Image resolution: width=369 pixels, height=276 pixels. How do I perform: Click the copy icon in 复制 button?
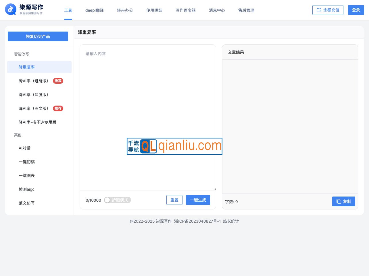point(339,201)
